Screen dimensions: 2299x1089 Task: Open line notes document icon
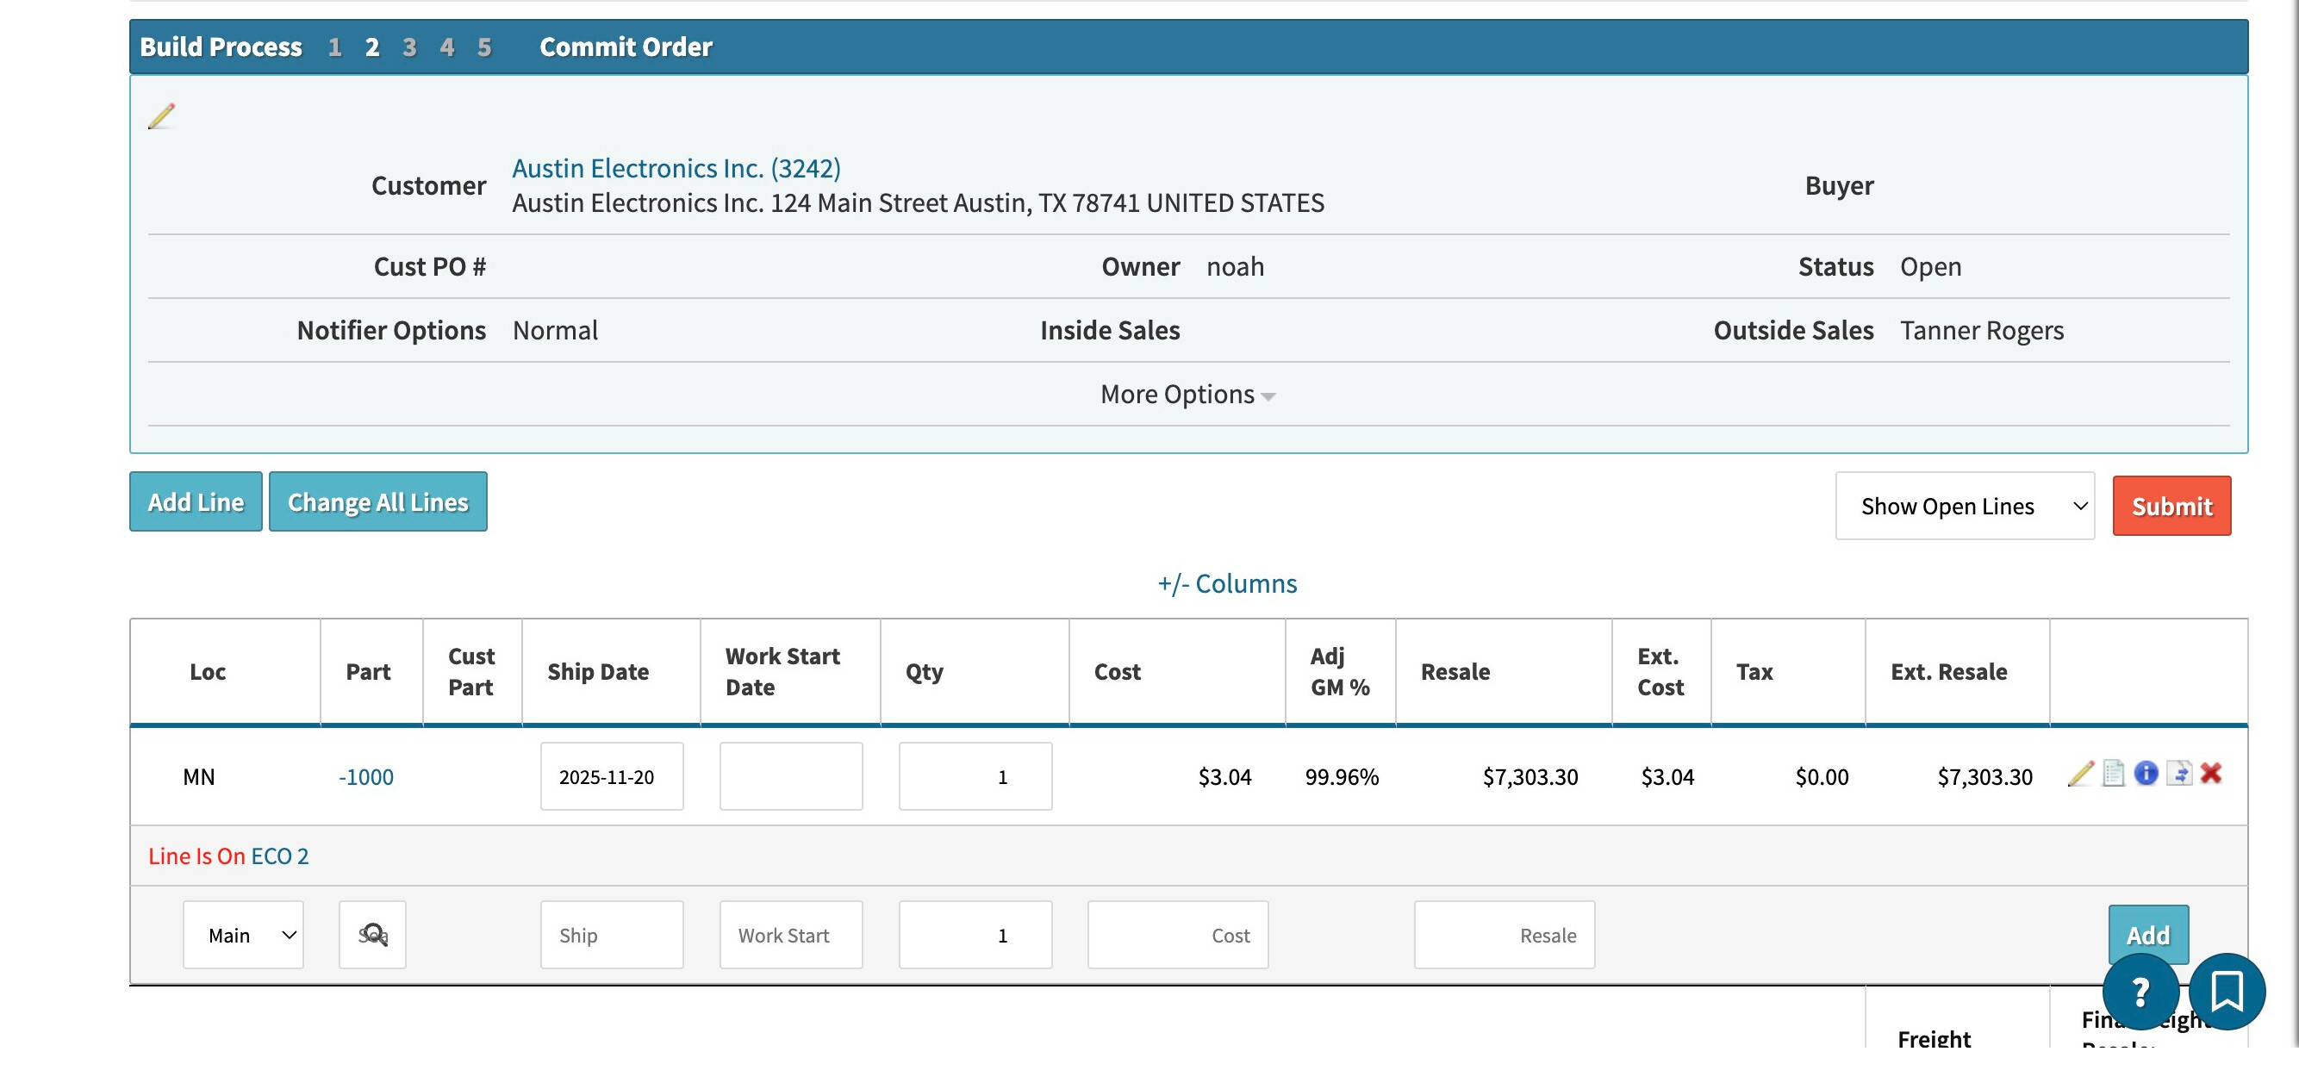pyautogui.click(x=2113, y=774)
